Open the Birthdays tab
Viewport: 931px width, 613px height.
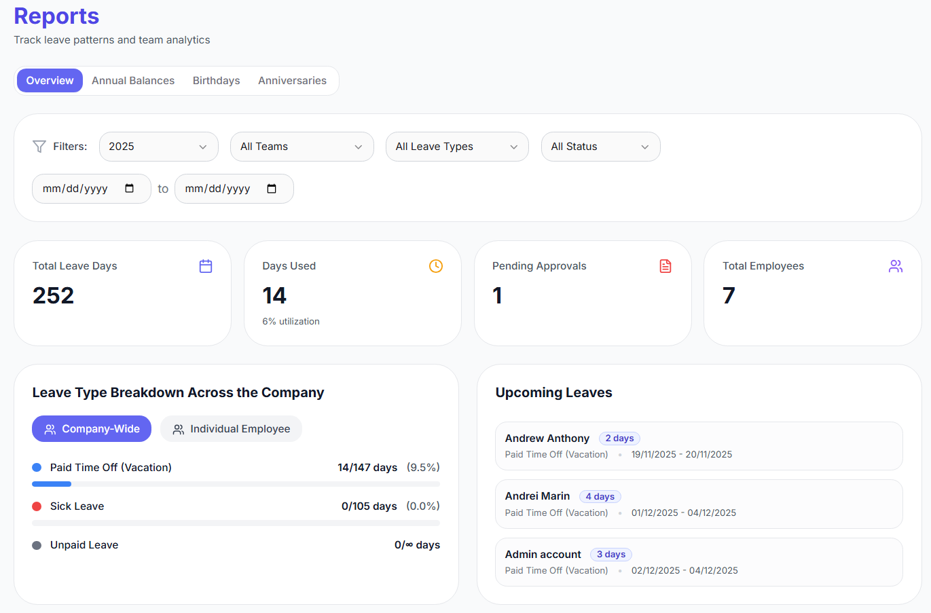point(216,80)
